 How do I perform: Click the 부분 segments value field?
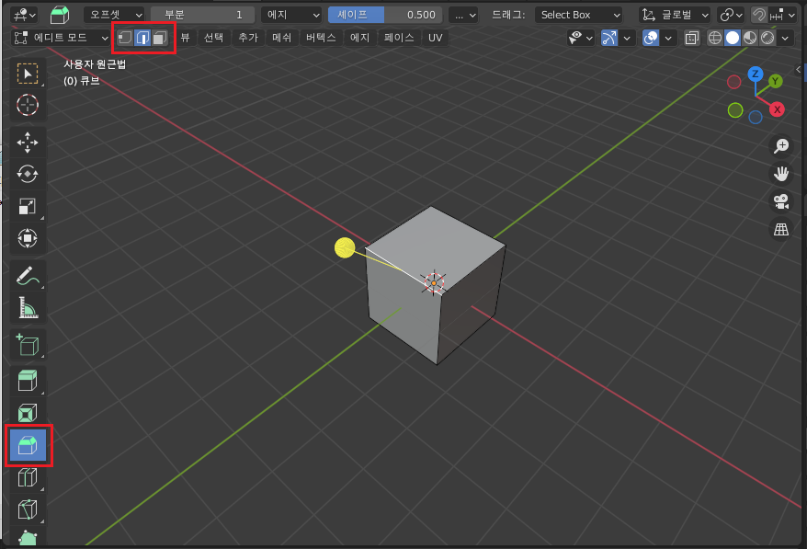tap(203, 15)
